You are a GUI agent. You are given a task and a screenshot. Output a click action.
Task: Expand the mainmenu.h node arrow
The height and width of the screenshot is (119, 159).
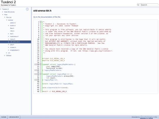tap(9, 36)
